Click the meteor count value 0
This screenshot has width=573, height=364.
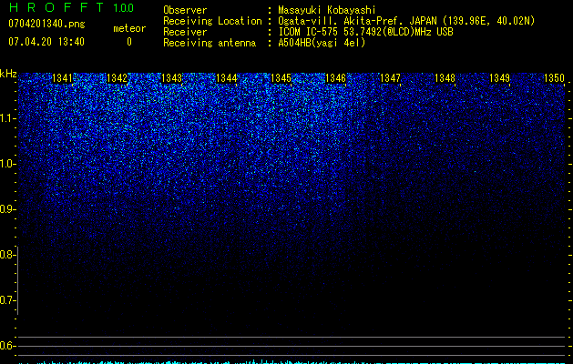click(x=129, y=42)
